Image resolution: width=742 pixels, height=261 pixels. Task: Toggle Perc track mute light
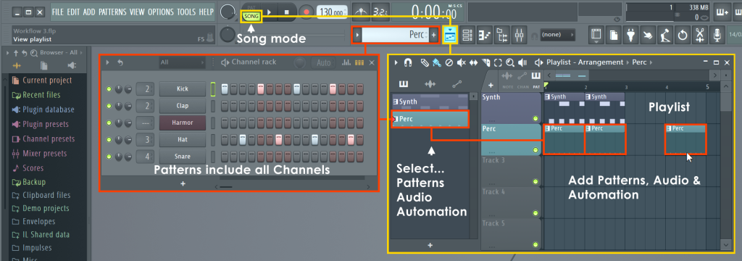pos(535,149)
